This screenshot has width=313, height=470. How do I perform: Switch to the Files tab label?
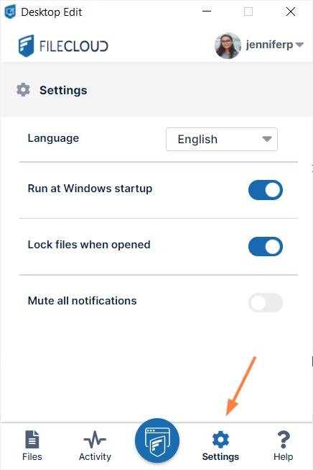coord(32,456)
